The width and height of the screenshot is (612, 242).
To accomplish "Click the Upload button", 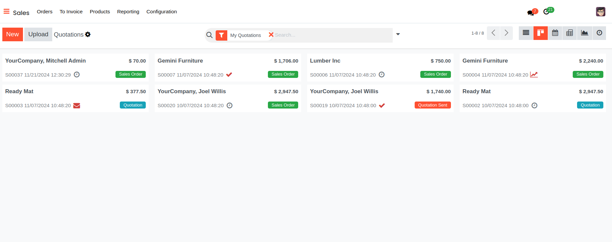I will point(38,34).
